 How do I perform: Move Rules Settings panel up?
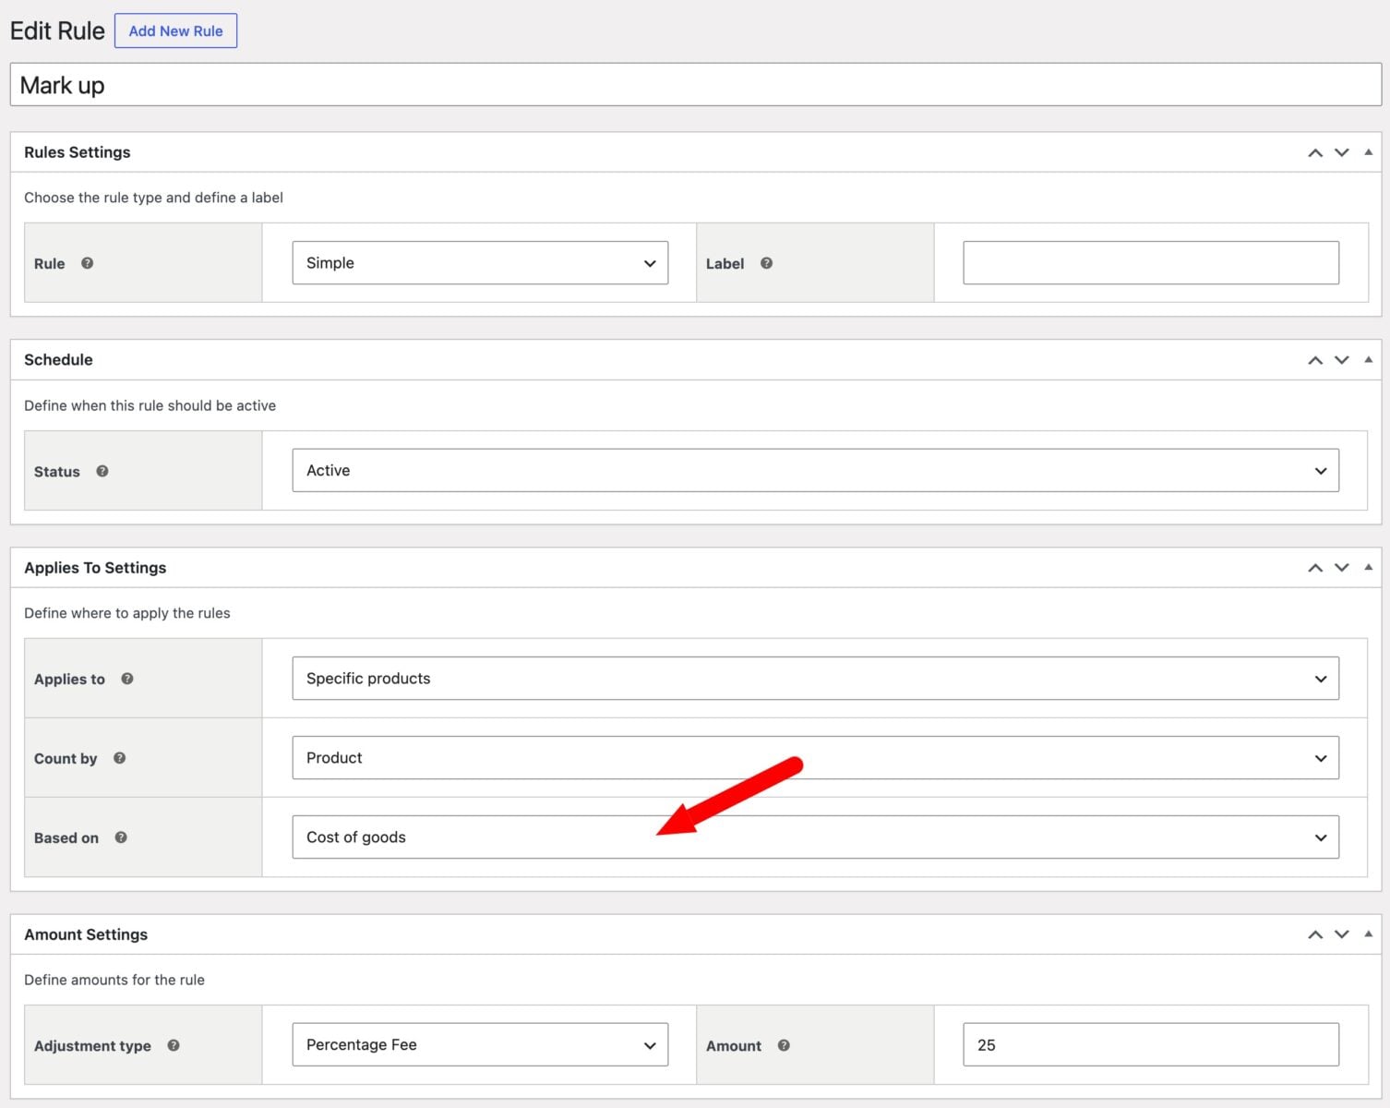click(1315, 152)
